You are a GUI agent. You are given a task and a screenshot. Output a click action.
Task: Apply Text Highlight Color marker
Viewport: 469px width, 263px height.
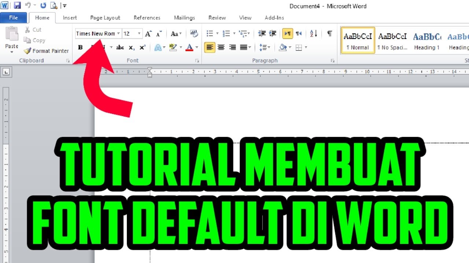[x=173, y=47]
